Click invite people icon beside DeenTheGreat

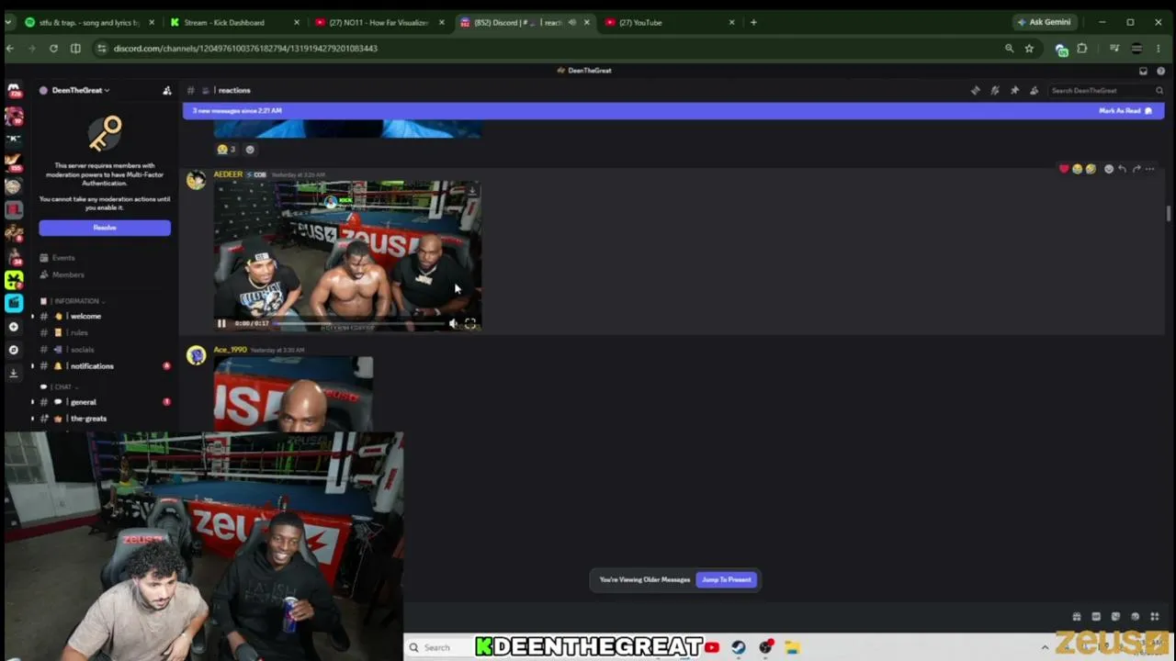167,90
